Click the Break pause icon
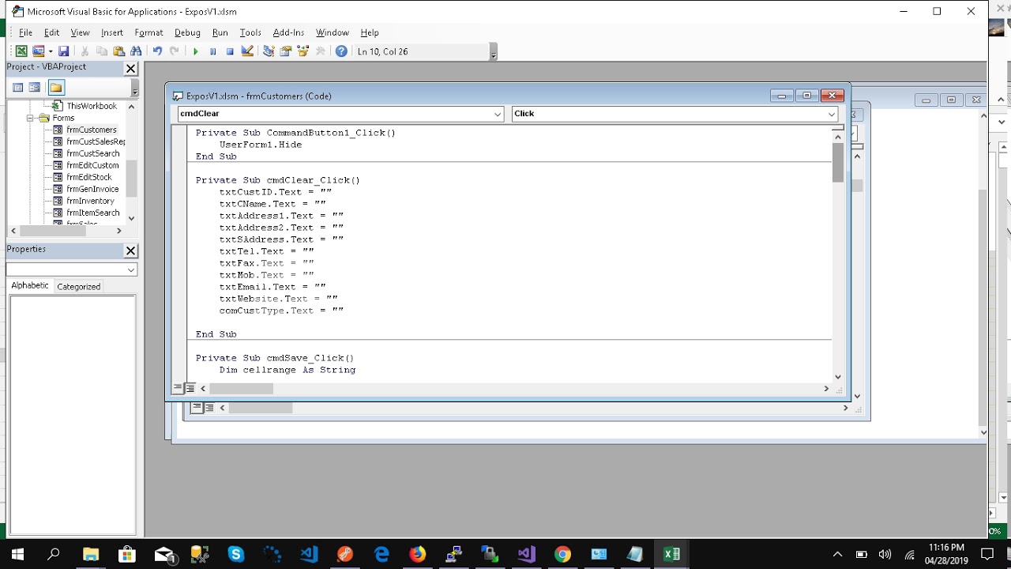1011x569 pixels. [212, 51]
